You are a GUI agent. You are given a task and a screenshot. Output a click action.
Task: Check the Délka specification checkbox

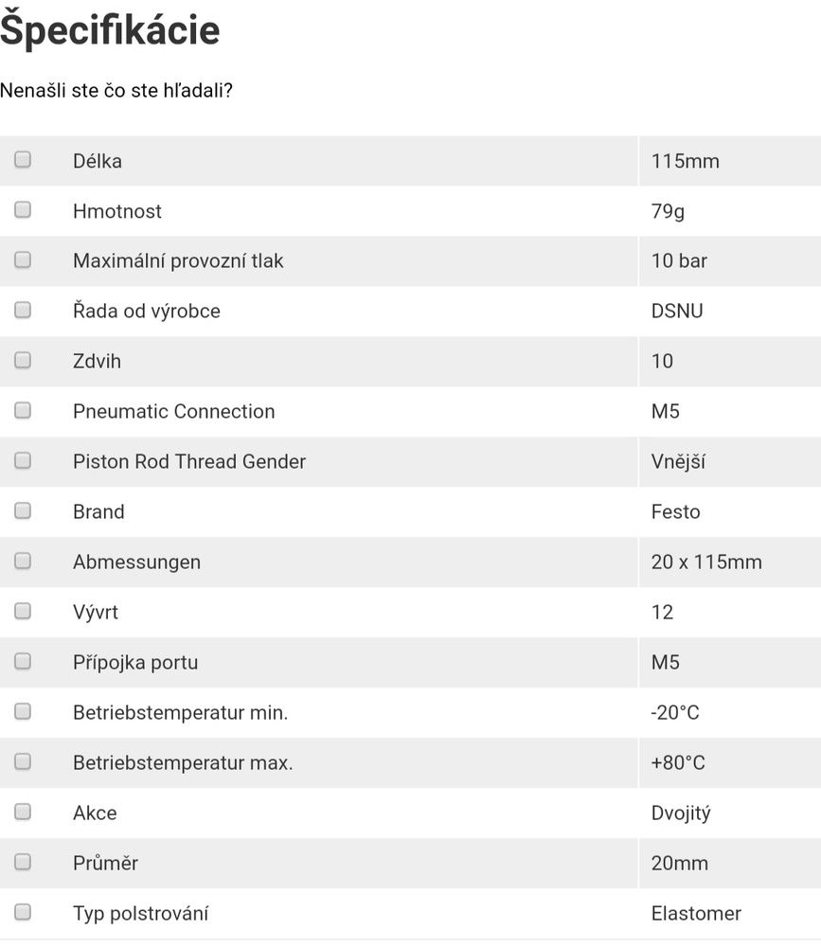coord(23,160)
